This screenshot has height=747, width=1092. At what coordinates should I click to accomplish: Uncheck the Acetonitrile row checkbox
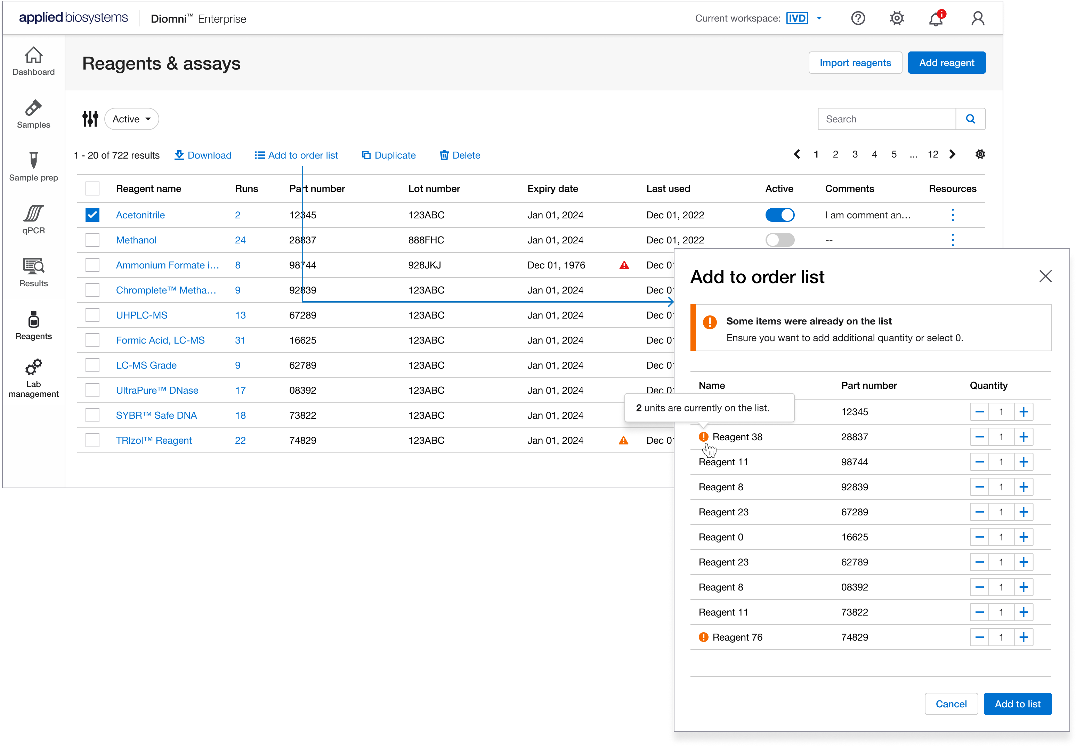click(x=92, y=215)
